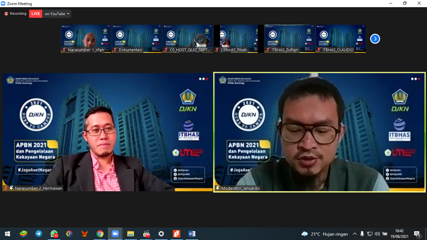Select the ITBHAS_CLAUDIO participant thumbnail
Screen dimensions: 427x240
pyautogui.click(x=340, y=39)
